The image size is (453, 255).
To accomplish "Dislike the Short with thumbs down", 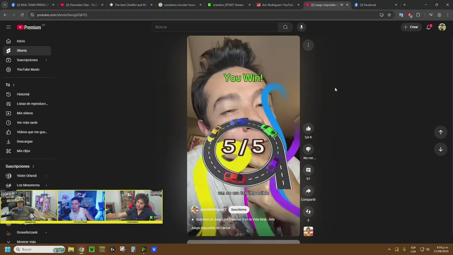I will tap(308, 149).
